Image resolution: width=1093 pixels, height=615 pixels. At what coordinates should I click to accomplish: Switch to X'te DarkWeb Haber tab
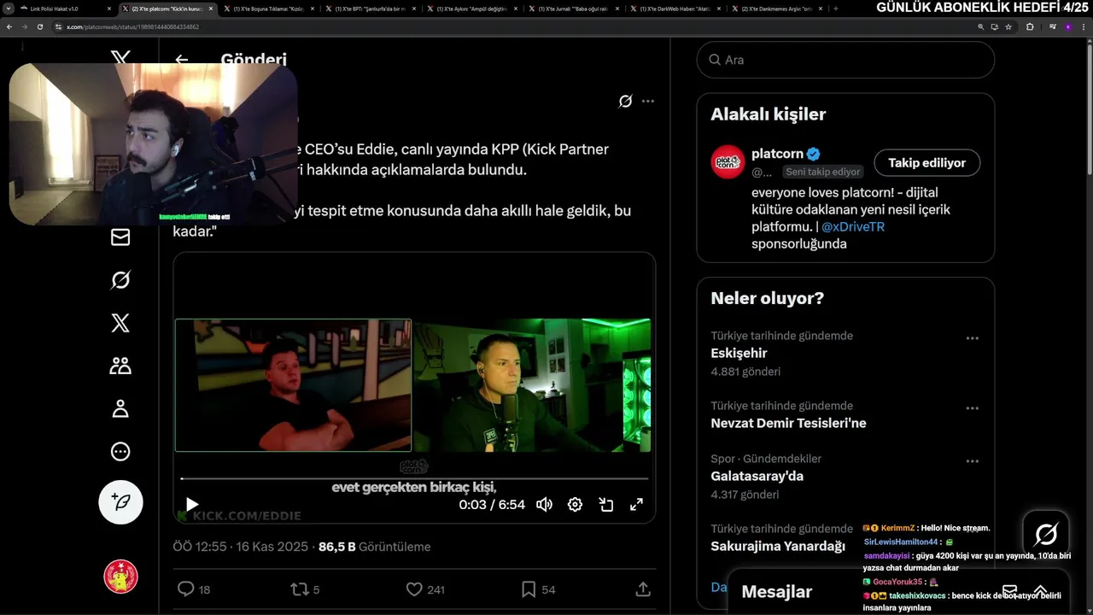pyautogui.click(x=675, y=9)
